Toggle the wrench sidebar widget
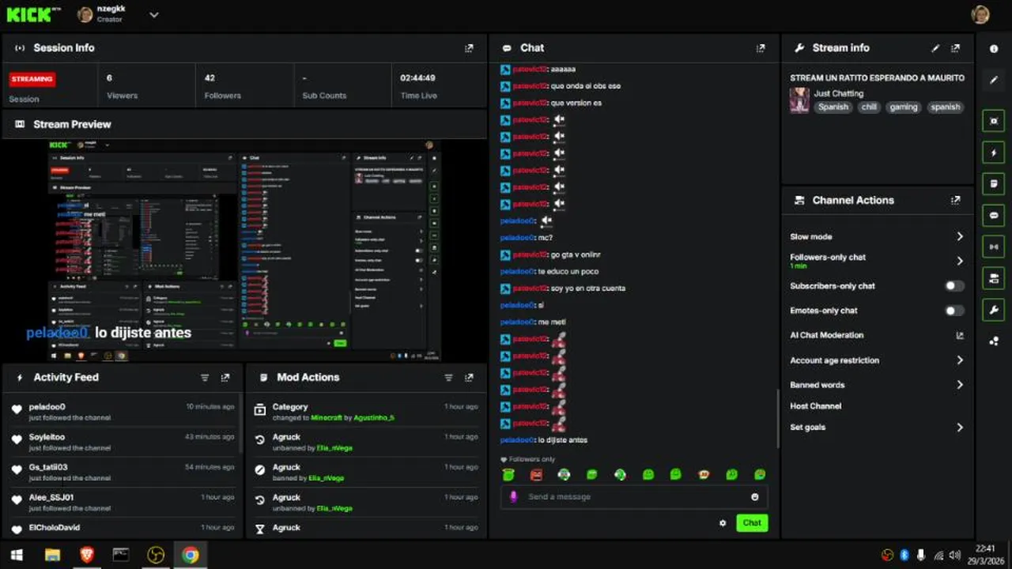The width and height of the screenshot is (1012, 569). click(x=994, y=310)
